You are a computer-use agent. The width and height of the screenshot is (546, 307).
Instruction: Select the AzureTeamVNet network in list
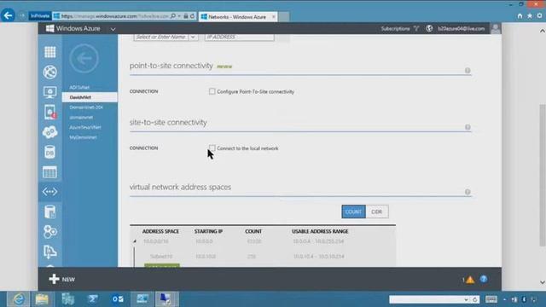tap(85, 128)
